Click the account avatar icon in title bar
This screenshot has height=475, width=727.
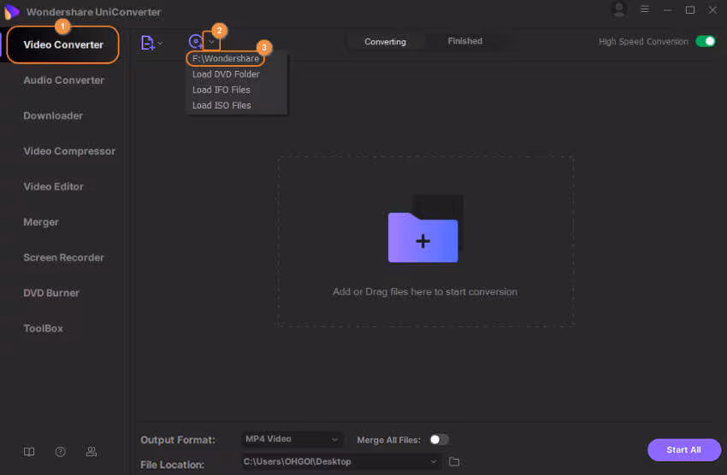point(619,9)
